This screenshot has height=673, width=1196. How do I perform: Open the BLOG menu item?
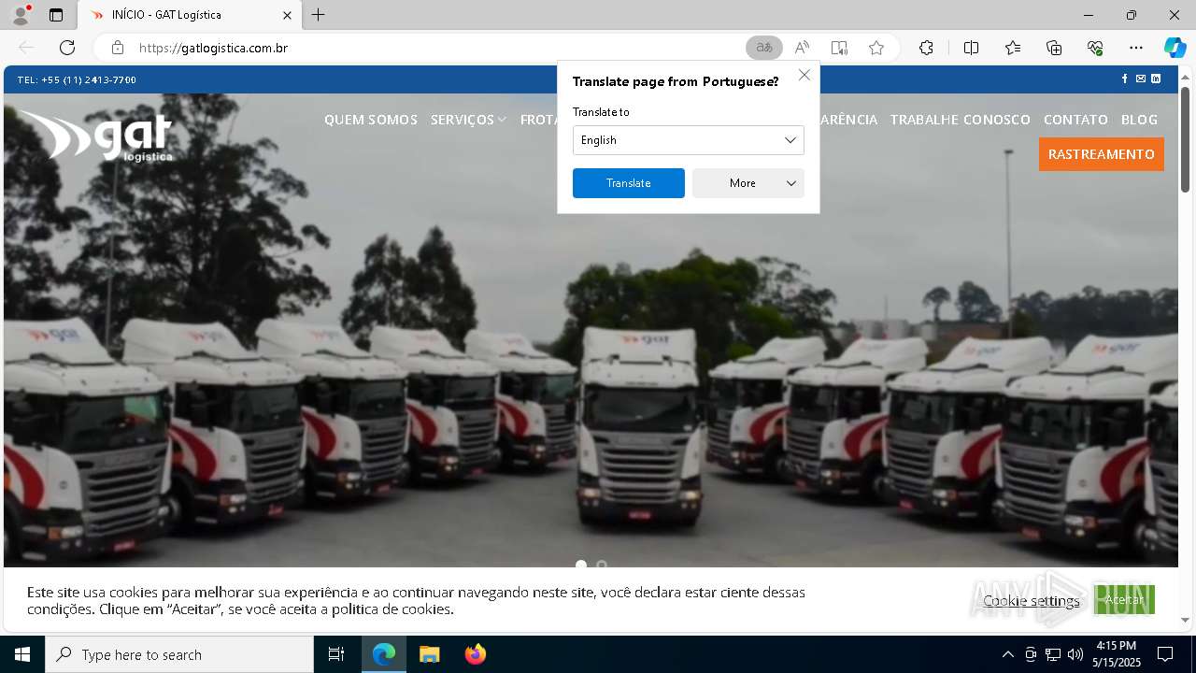pos(1139,120)
